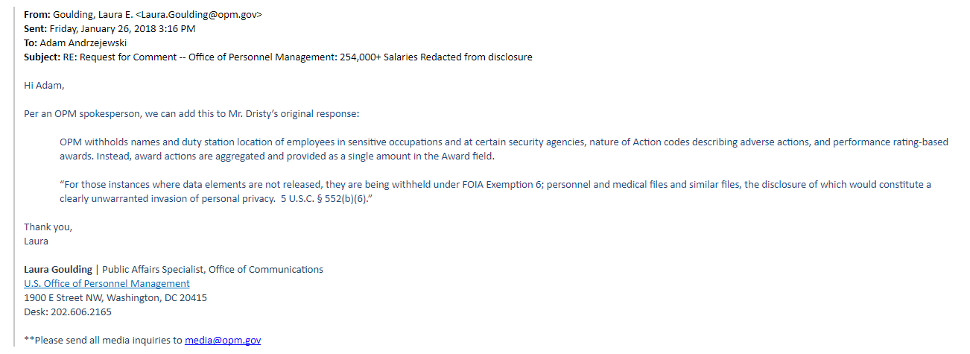970x354 pixels.
Task: Click the "Please send all media inquiries" note
Action: [143, 340]
